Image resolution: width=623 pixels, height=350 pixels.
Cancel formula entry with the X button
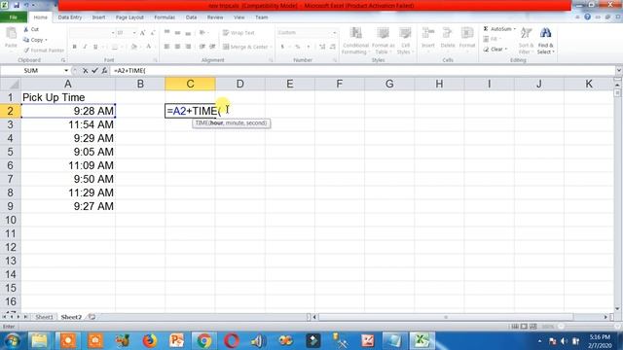click(85, 71)
